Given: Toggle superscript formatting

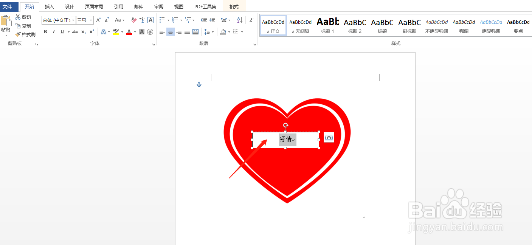Looking at the screenshot, I should tap(92, 32).
